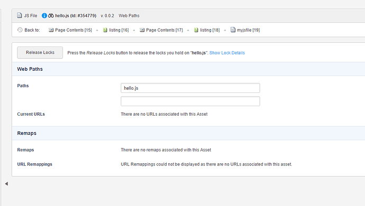
Task: Collapse the side panel with the left arrow
Action: click(6, 184)
